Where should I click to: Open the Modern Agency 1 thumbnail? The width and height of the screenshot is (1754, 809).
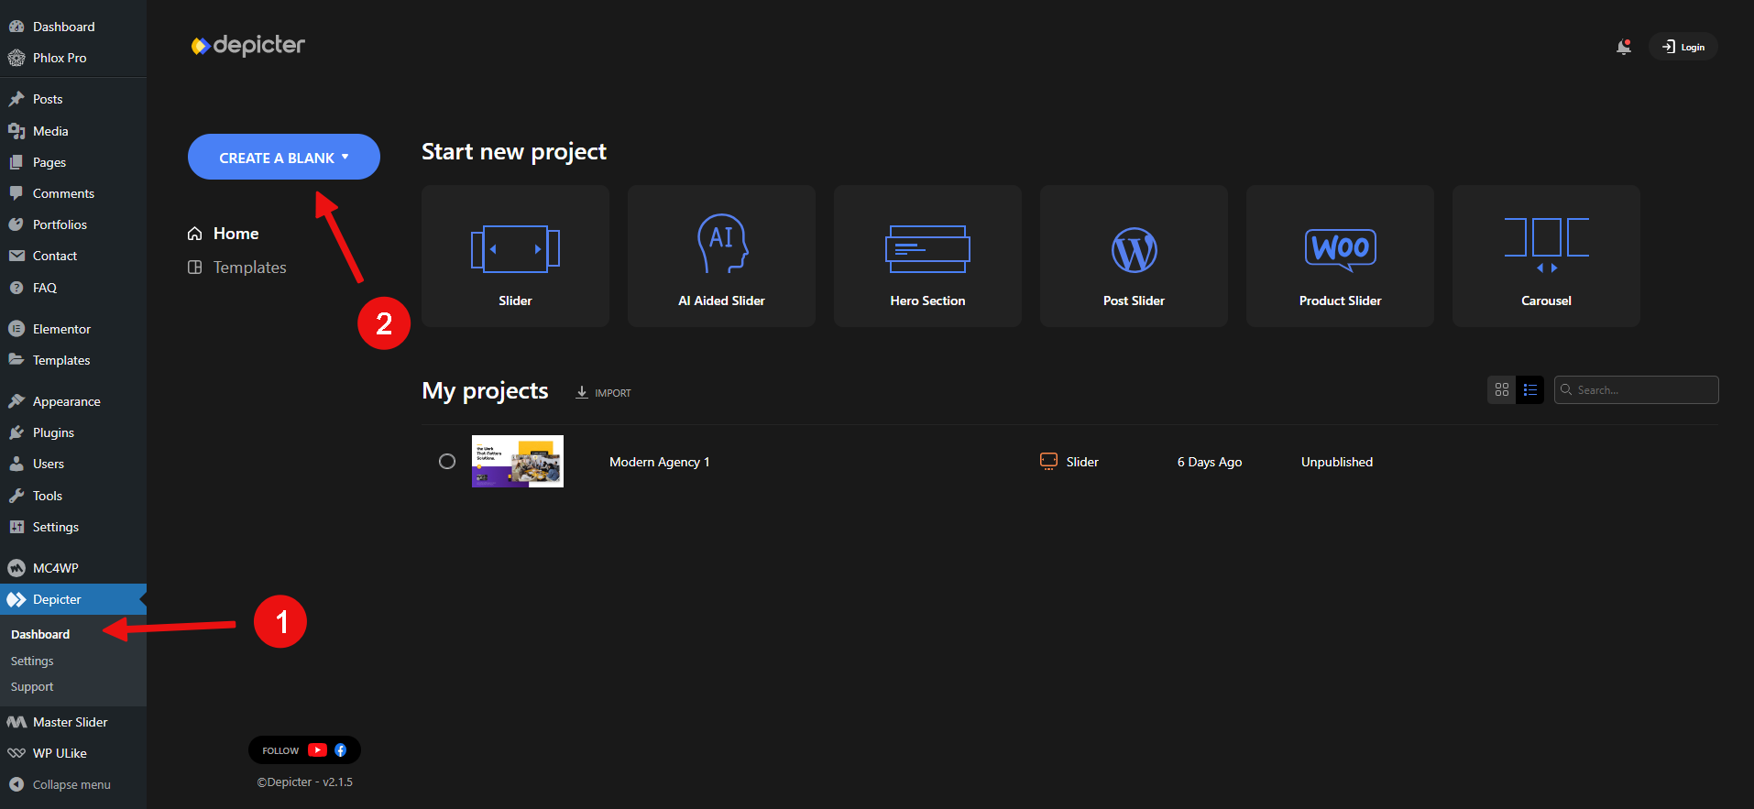(x=518, y=462)
